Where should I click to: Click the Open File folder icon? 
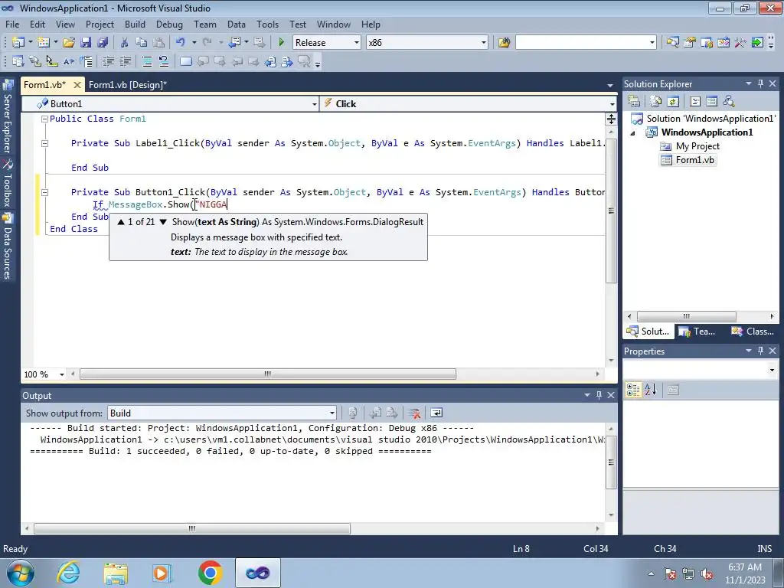(69, 43)
